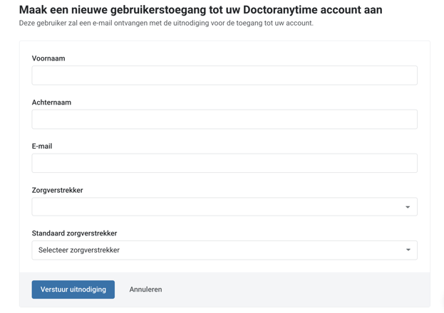
Task: Click the Zorgverstrekker label text
Action: tap(57, 190)
